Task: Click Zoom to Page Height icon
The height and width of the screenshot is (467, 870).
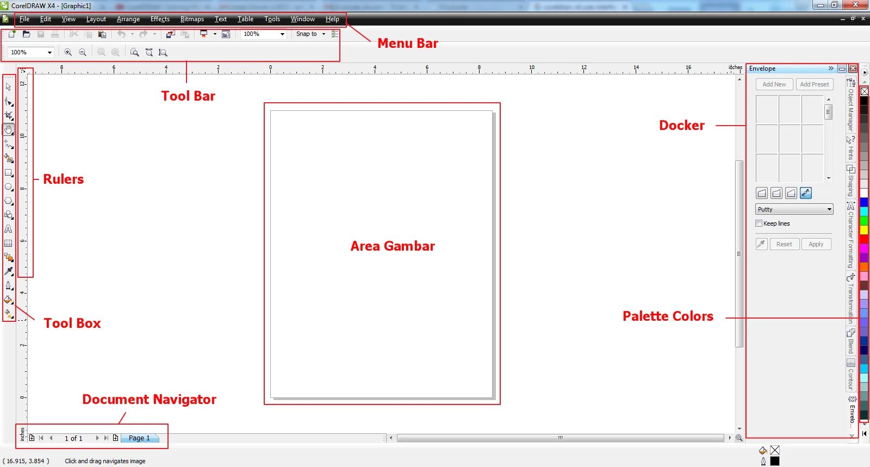Action: (x=163, y=53)
